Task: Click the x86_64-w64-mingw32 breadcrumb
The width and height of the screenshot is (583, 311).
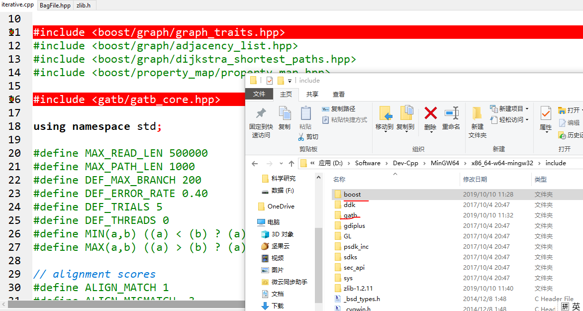Action: pyautogui.click(x=501, y=163)
